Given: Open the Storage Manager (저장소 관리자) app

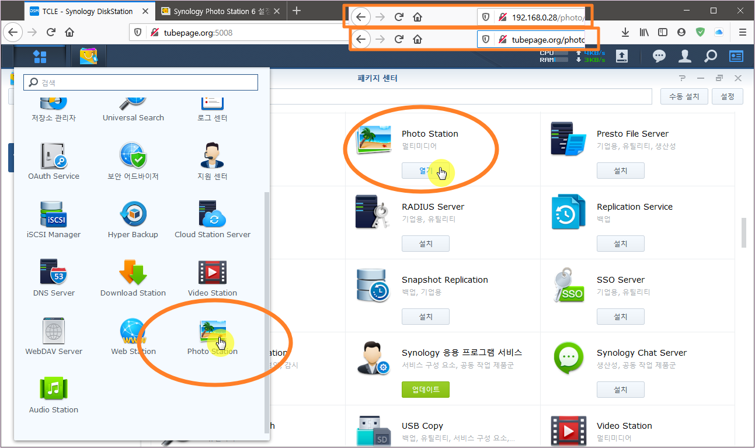Looking at the screenshot, I should 54,108.
